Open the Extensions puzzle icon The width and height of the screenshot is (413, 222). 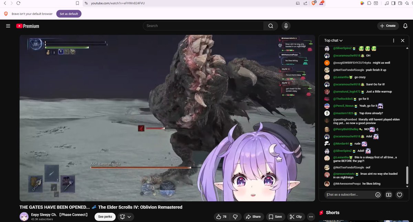(x=369, y=3)
